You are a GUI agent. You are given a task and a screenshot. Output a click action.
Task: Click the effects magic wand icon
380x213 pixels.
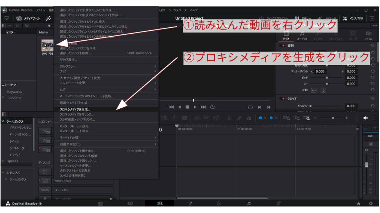[x=49, y=18]
